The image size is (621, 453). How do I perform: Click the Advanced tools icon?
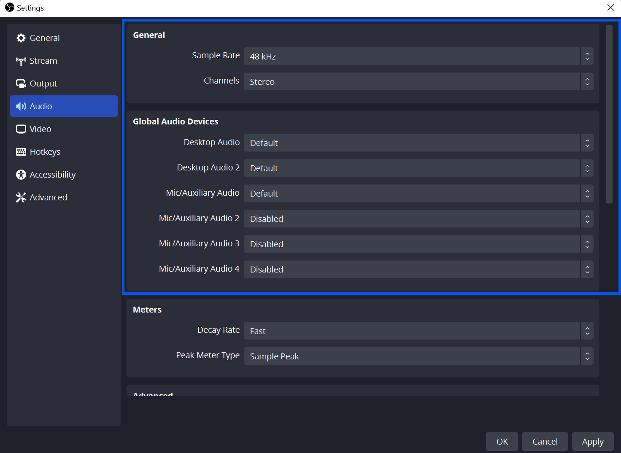(21, 197)
